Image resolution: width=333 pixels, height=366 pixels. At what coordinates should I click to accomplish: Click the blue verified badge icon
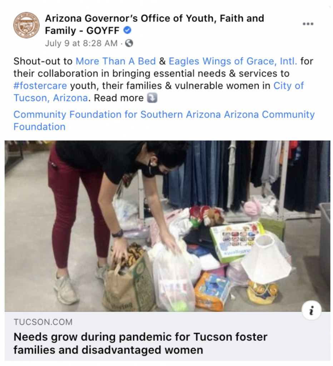127,30
